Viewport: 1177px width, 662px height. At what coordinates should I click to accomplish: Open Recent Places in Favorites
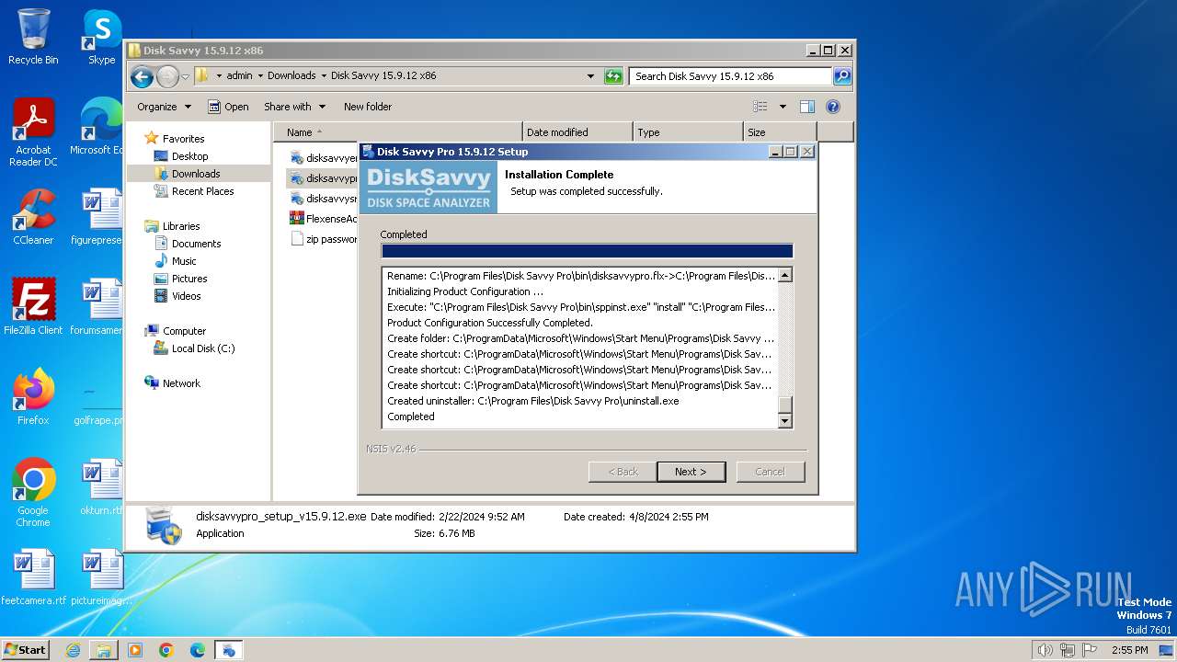tap(202, 191)
